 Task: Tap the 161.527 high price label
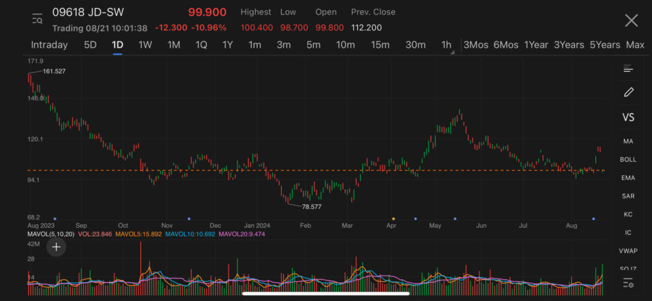click(54, 71)
